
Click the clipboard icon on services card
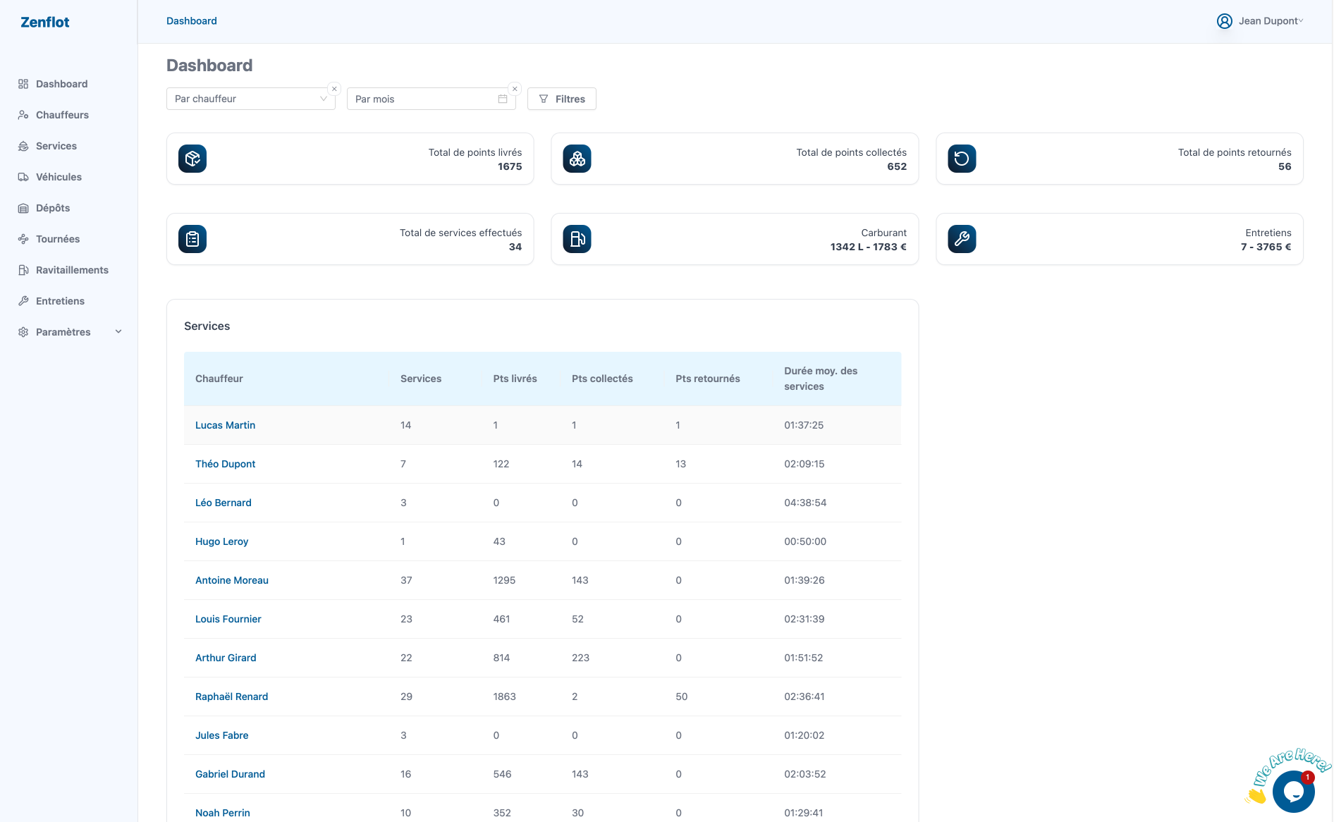[192, 239]
